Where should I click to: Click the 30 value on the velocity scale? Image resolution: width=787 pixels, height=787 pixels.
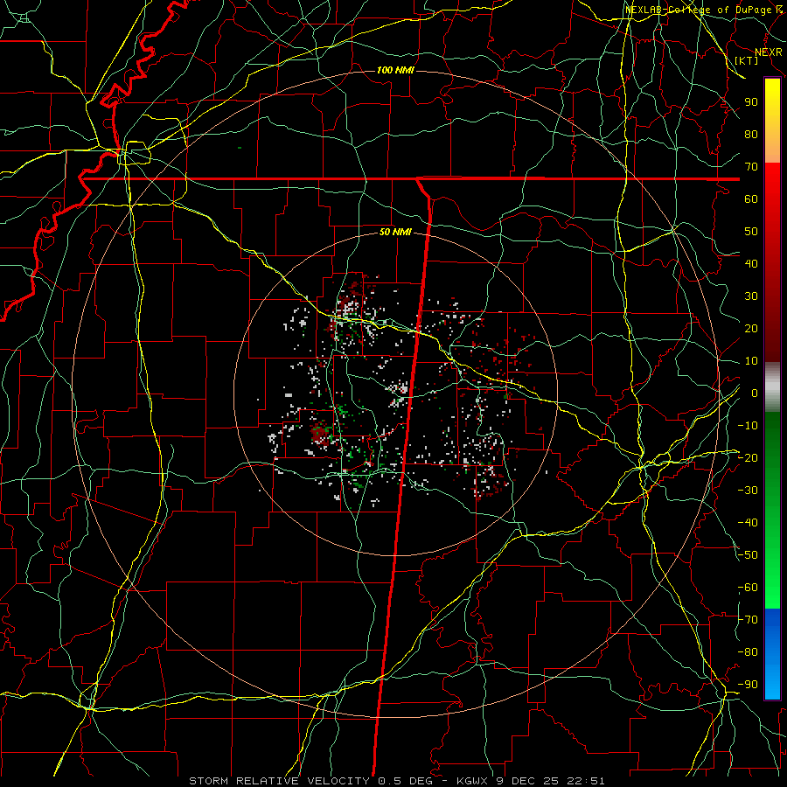751,296
